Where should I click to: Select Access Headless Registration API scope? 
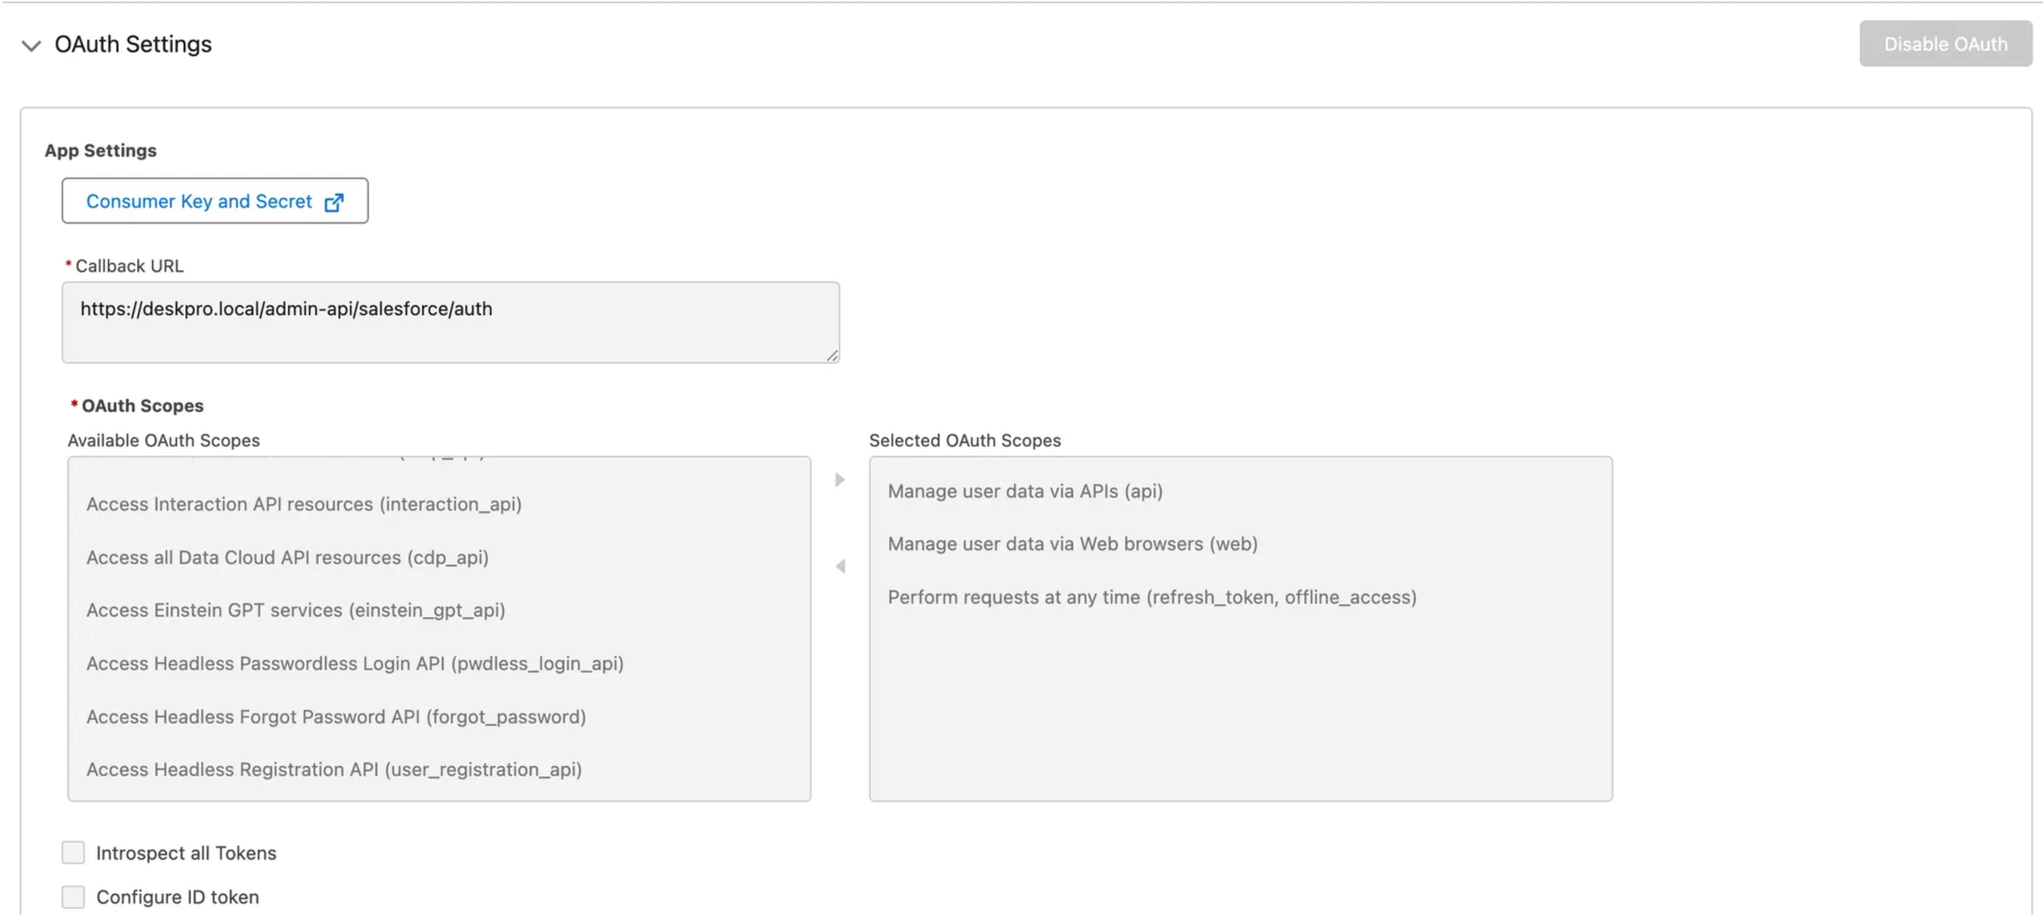point(334,769)
